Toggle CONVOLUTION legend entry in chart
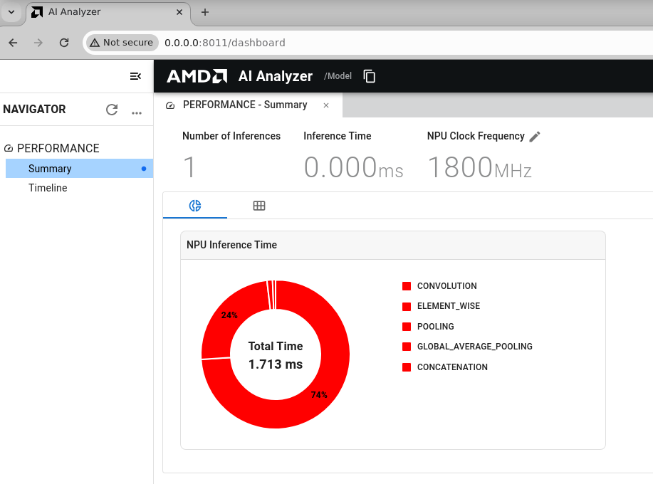Screen dimensions: 653x484 (446, 286)
